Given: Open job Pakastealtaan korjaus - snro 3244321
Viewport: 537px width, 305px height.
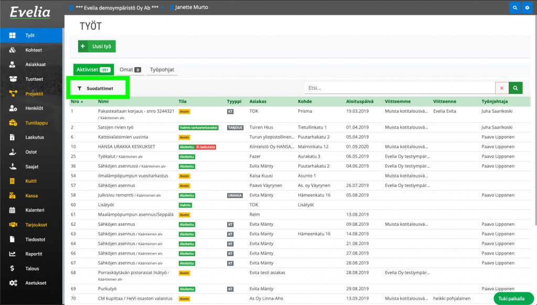Looking at the screenshot, I should 136,111.
